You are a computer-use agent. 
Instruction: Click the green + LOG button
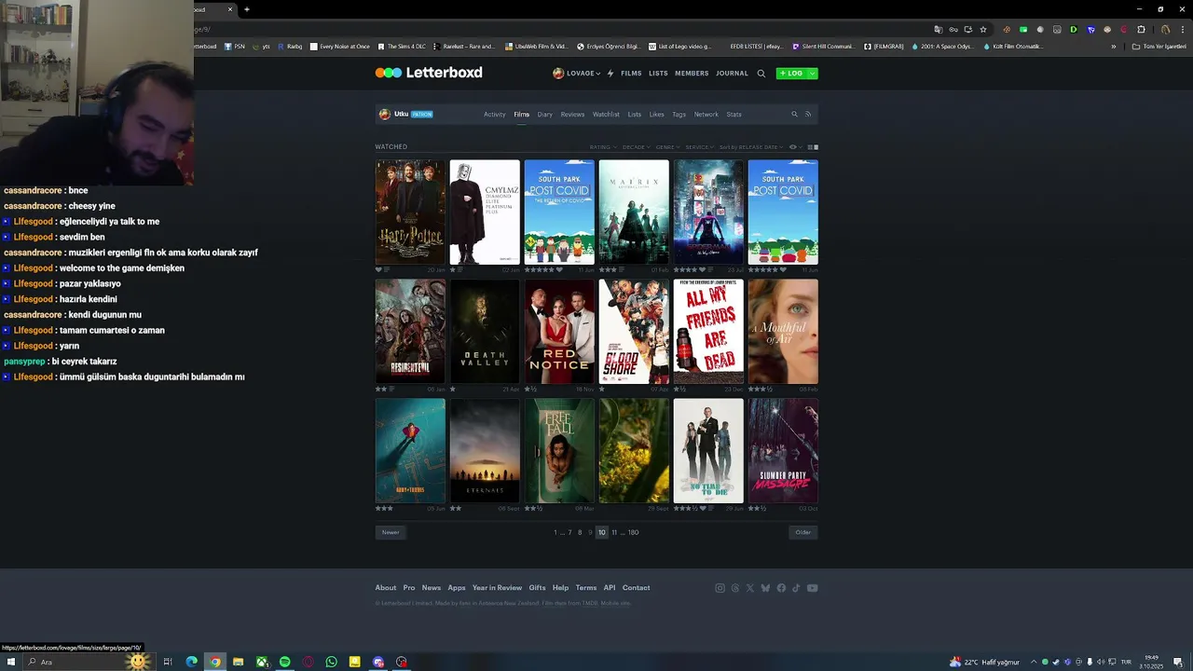[791, 73]
